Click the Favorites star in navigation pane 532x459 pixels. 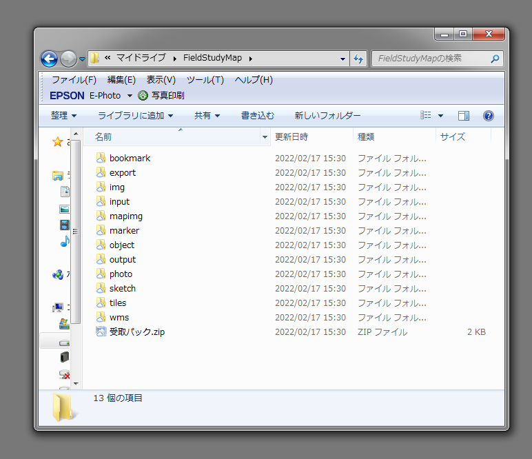[58, 142]
